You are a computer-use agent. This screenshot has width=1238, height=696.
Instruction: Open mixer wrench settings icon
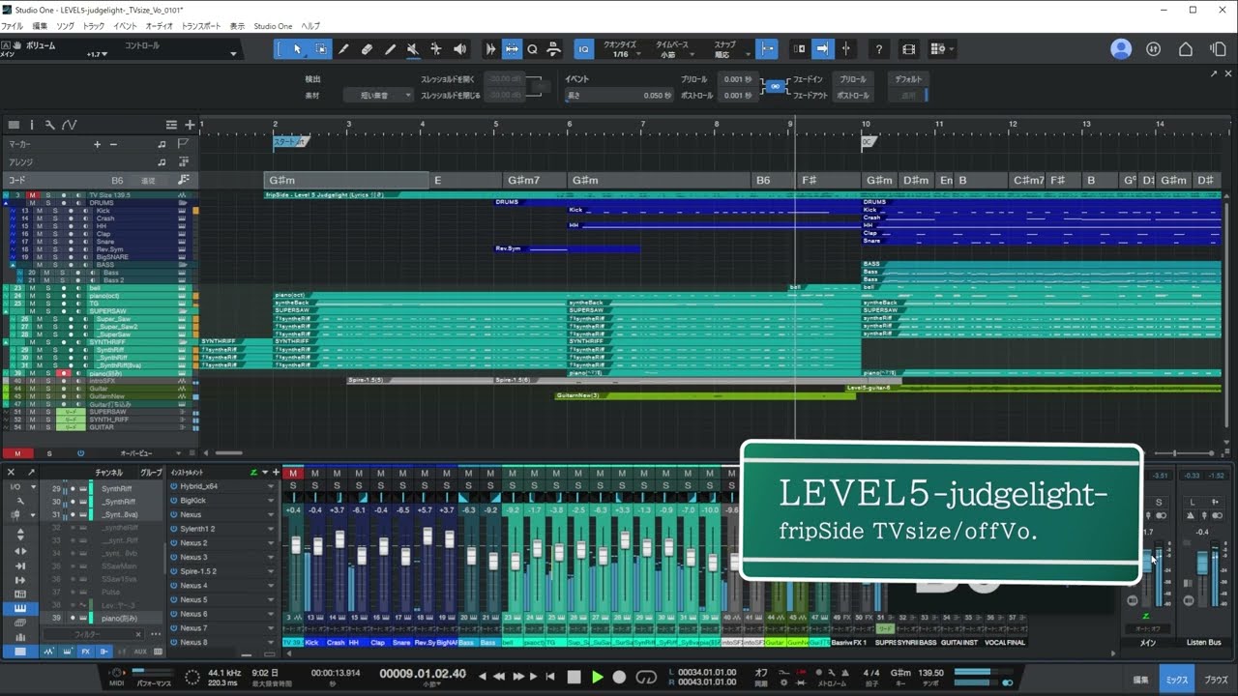point(18,501)
